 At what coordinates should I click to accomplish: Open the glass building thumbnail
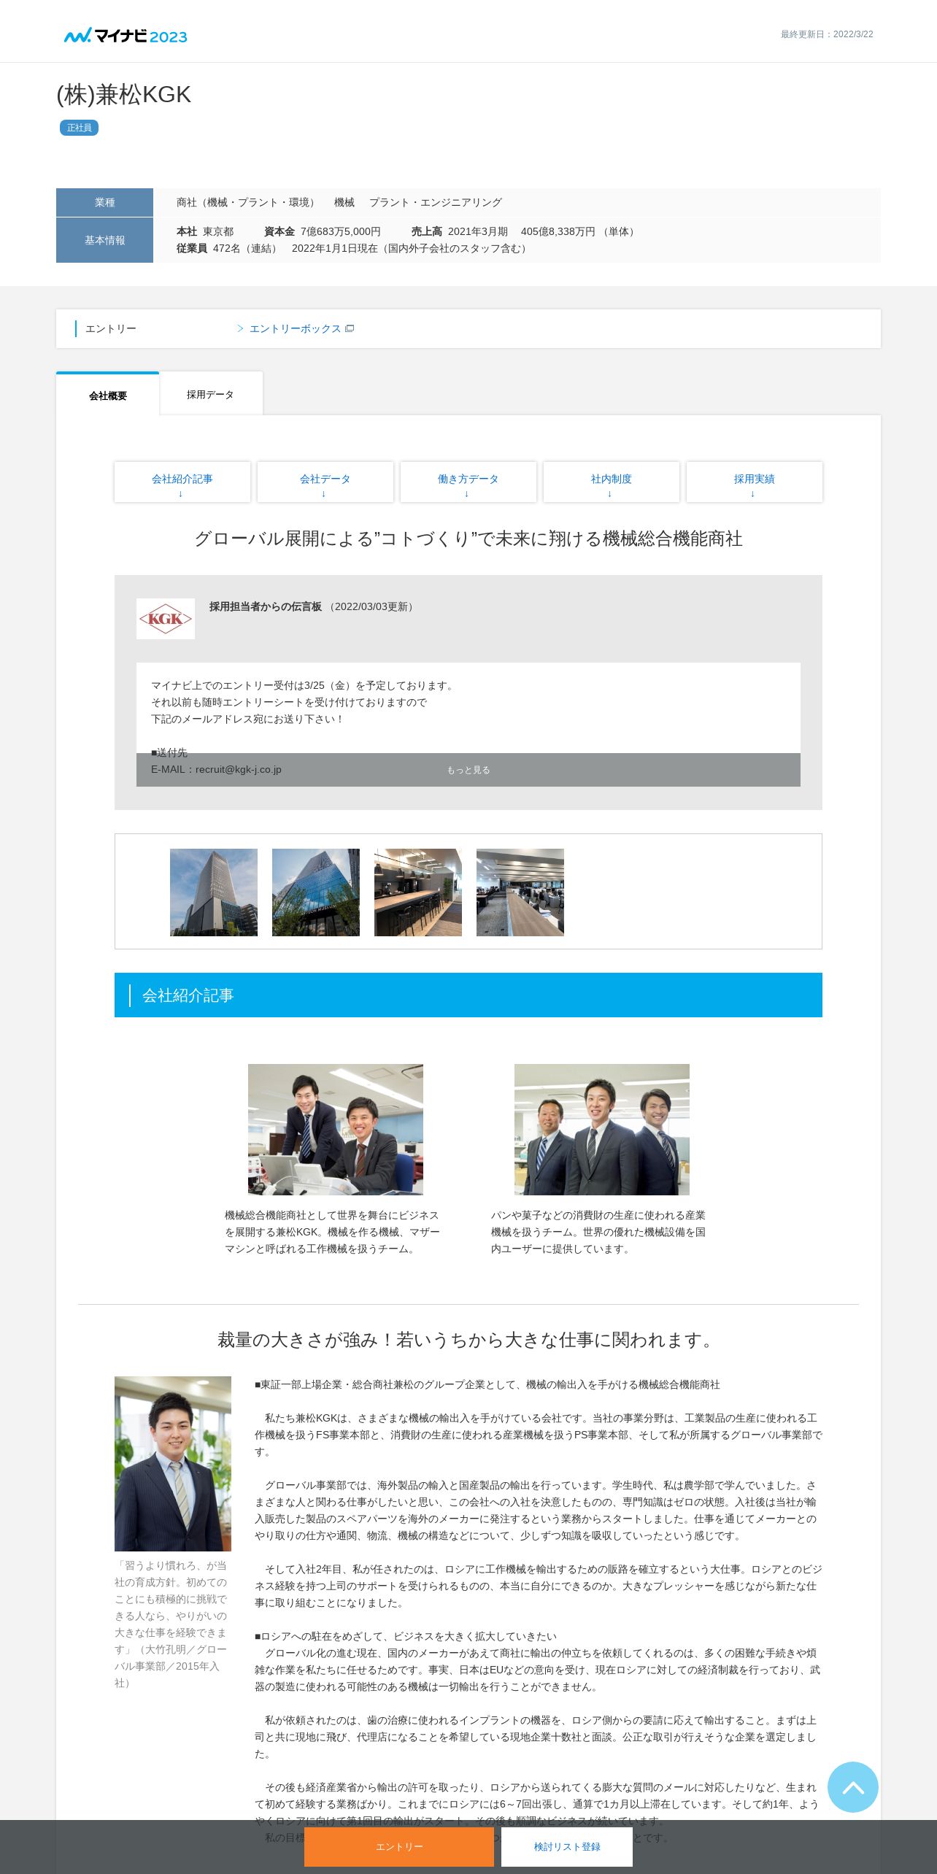(x=316, y=892)
